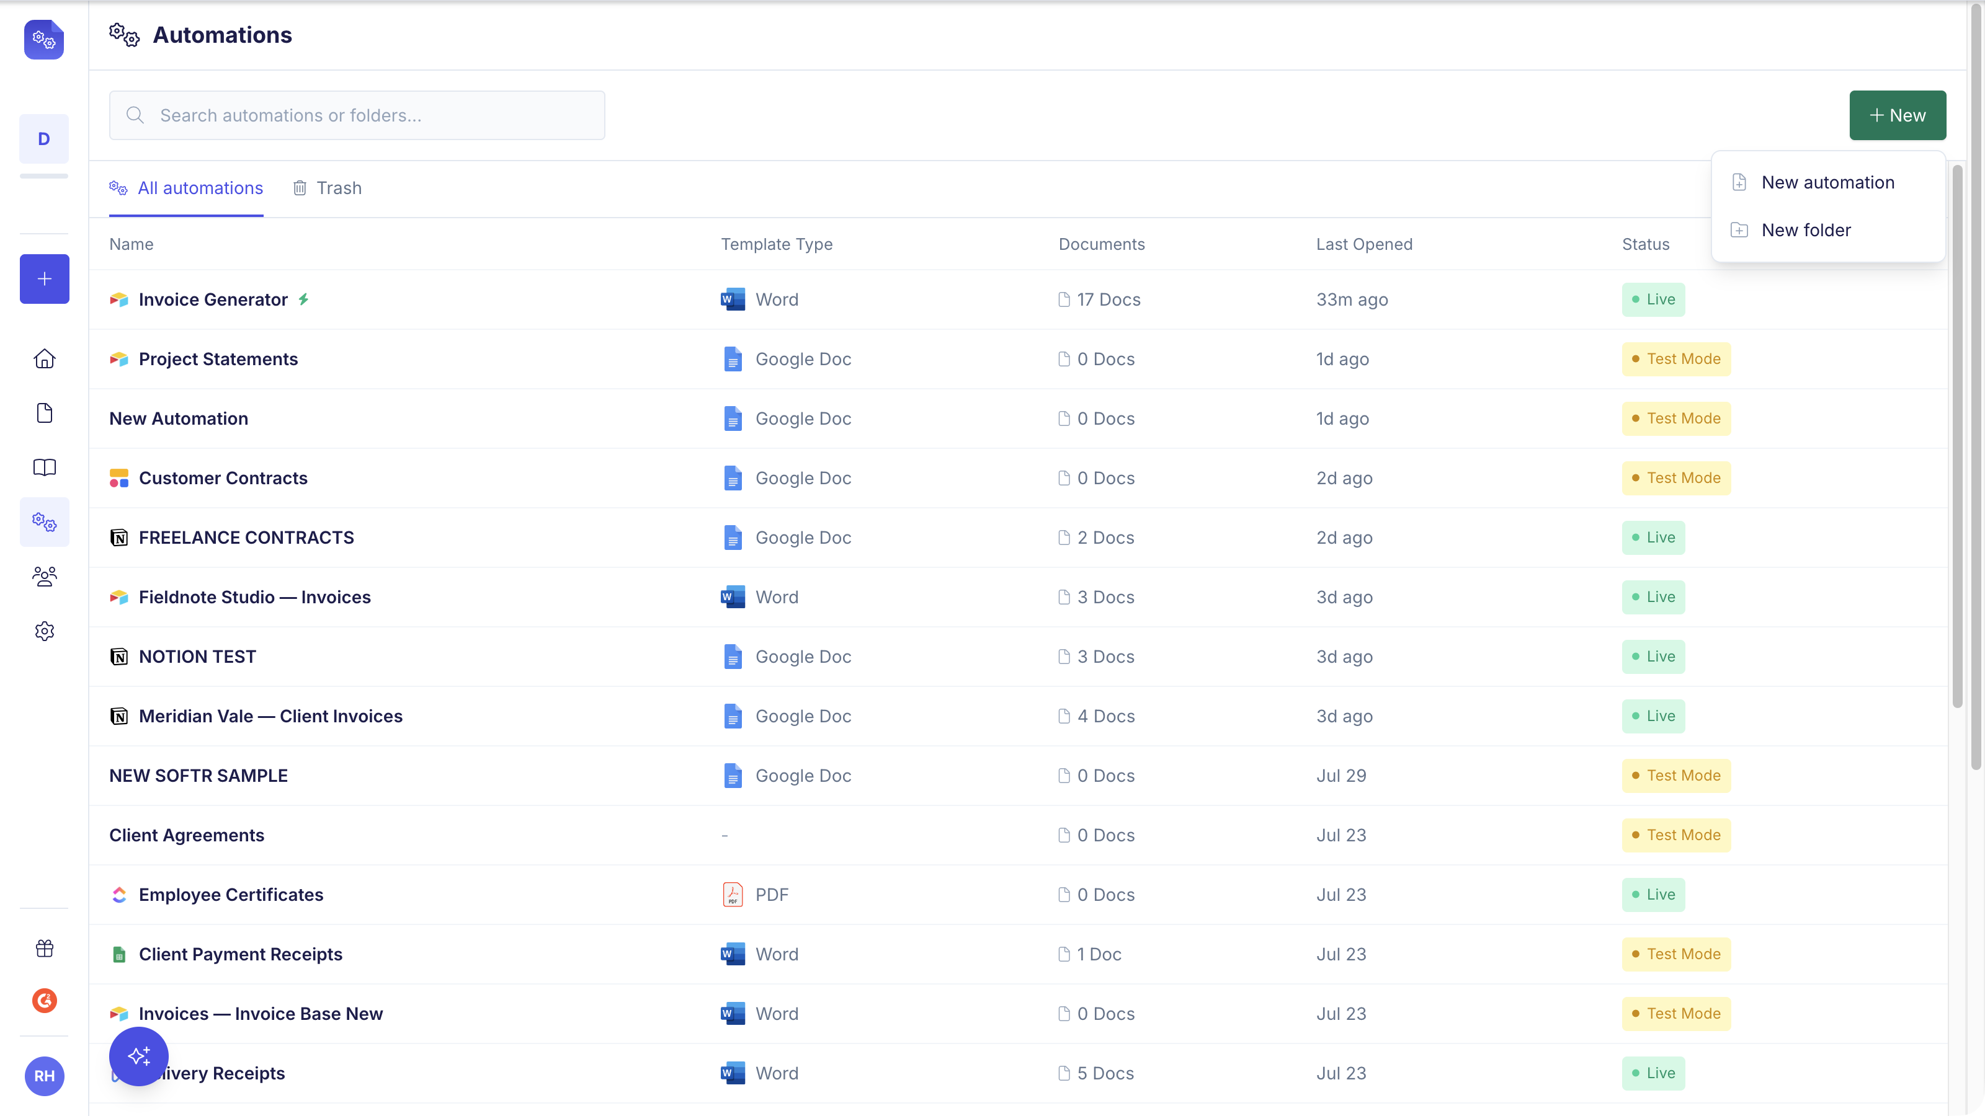Open Fieldnote Studio — Invoices automation
Image resolution: width=1985 pixels, height=1116 pixels.
(x=254, y=598)
